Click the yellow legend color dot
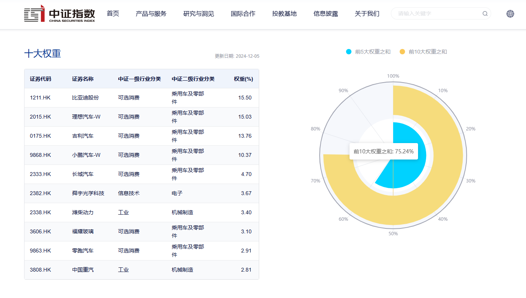This screenshot has height=298, width=526. (x=402, y=52)
